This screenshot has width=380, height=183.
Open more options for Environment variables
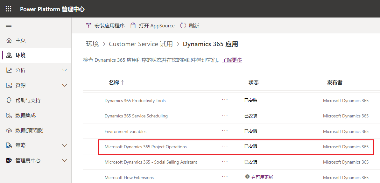[x=225, y=130]
